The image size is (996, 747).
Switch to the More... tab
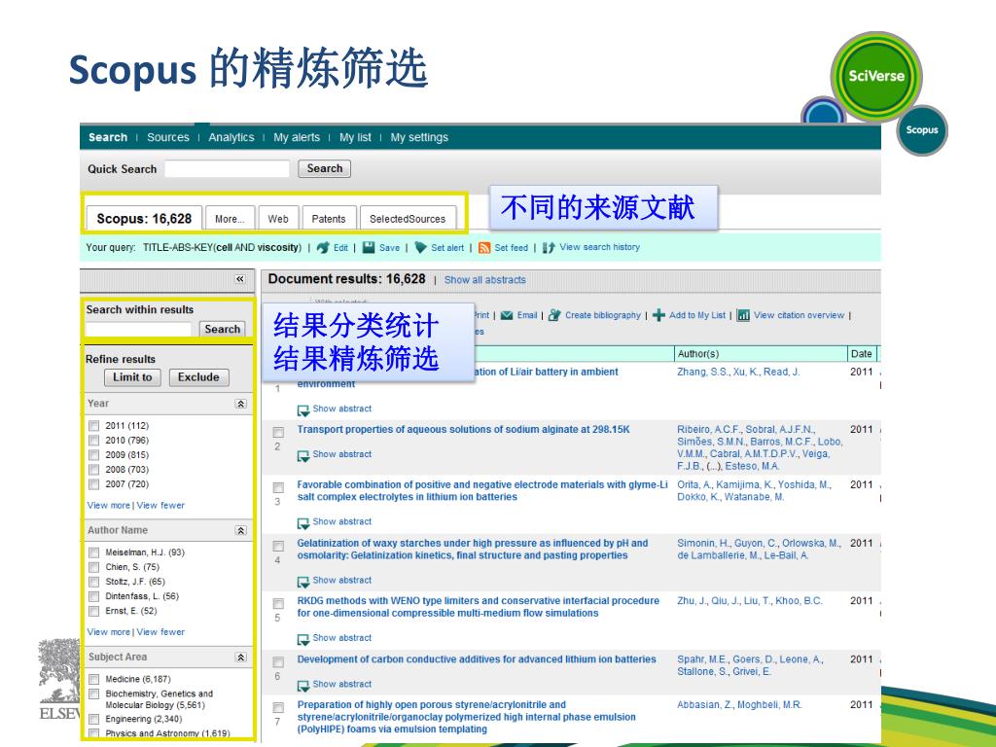230,219
